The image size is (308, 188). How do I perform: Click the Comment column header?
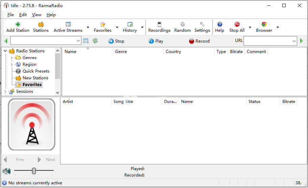coord(256,52)
